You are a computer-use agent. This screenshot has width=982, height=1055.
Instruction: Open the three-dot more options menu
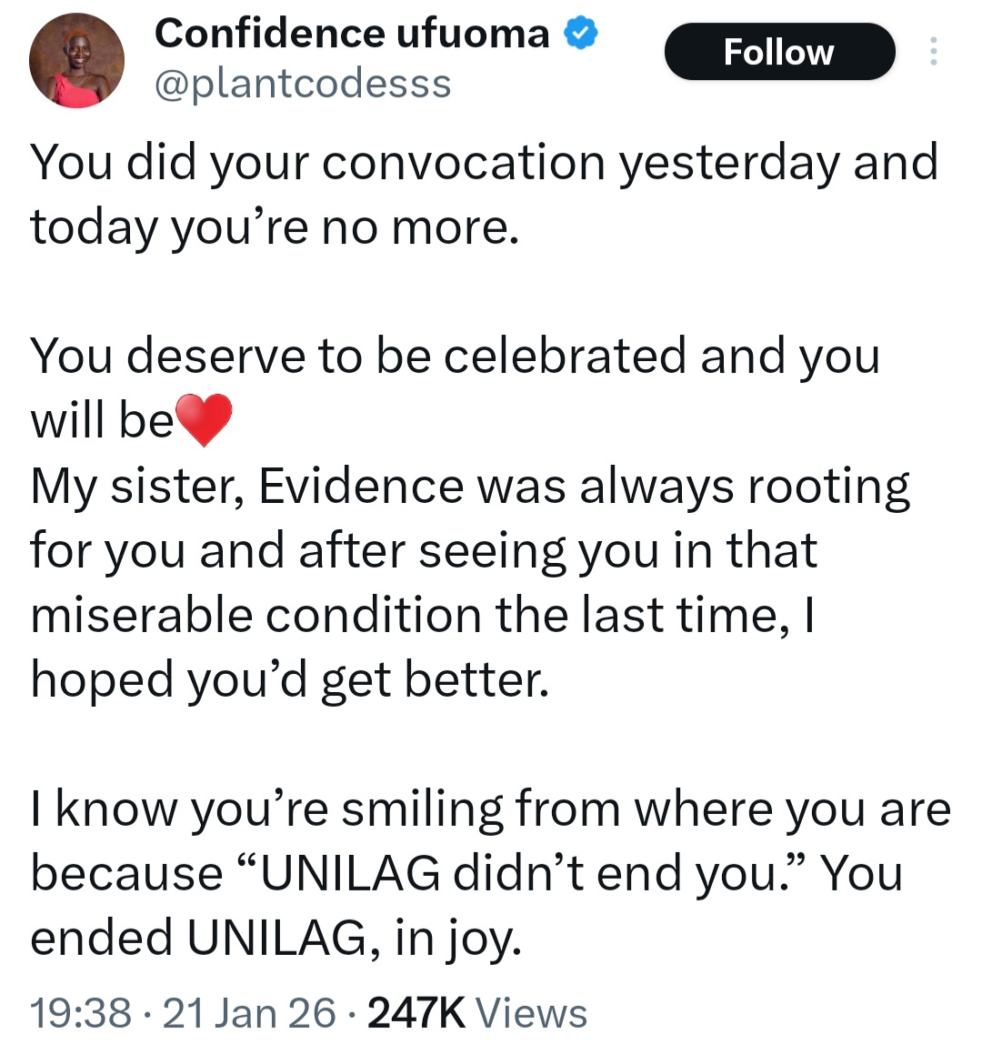click(933, 52)
